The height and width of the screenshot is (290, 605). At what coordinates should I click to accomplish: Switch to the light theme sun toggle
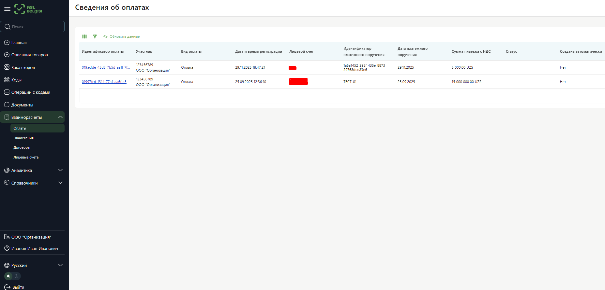pyautogui.click(x=8, y=276)
